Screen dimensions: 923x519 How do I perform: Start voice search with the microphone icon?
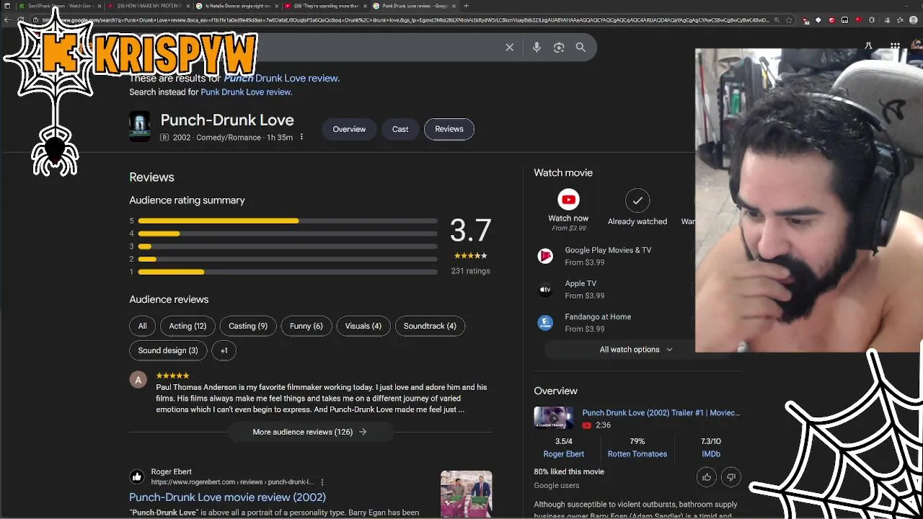coord(536,48)
